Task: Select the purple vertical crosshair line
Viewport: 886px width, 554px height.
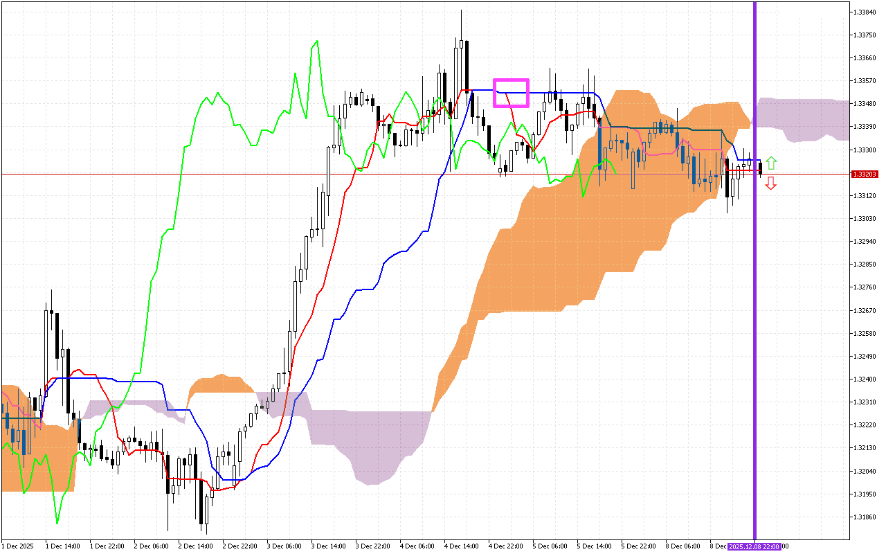Action: click(754, 277)
